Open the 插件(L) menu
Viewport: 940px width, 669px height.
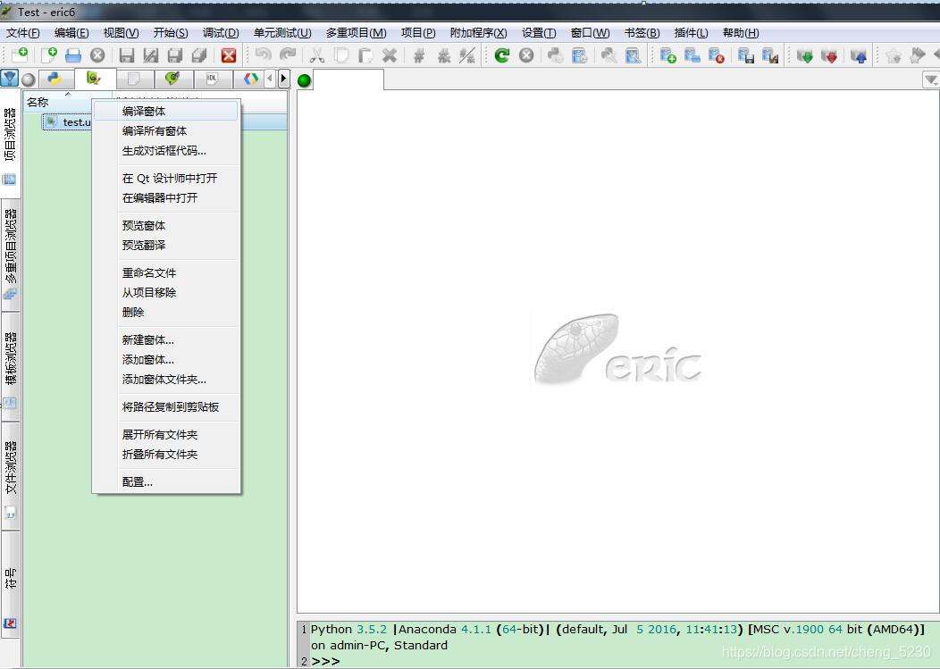[x=691, y=33]
